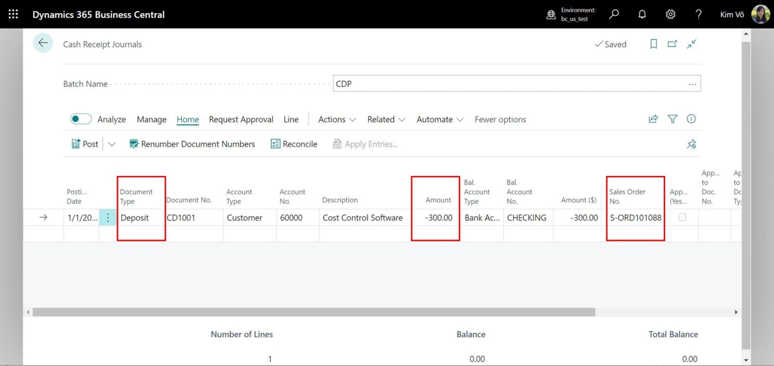The height and width of the screenshot is (366, 774).
Task: Open the Line menu
Action: [291, 119]
